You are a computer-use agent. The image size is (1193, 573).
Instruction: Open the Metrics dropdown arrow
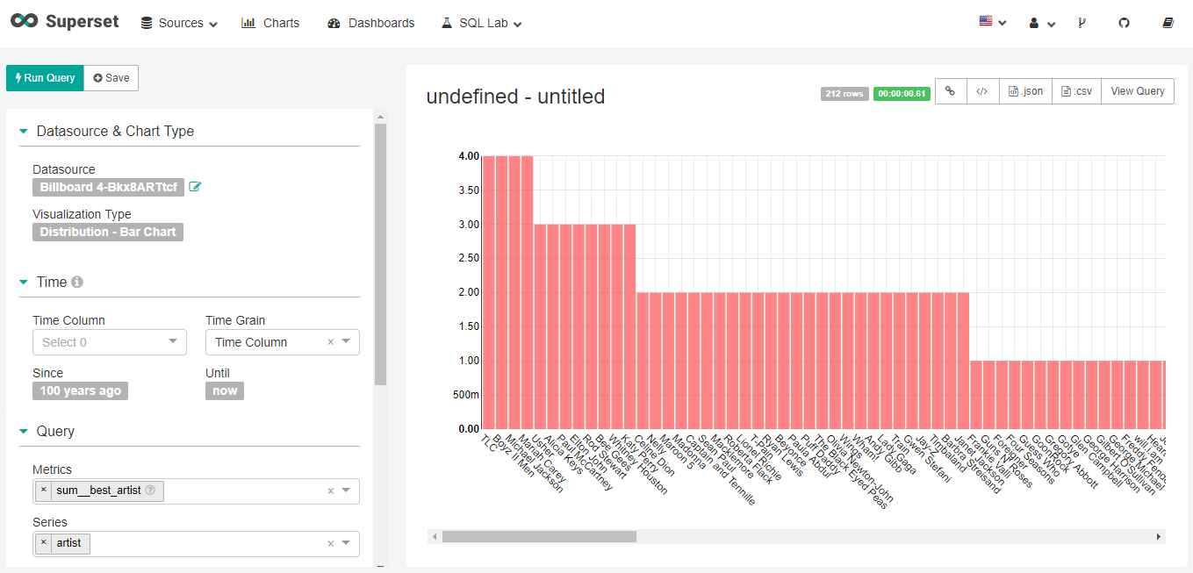[347, 491]
